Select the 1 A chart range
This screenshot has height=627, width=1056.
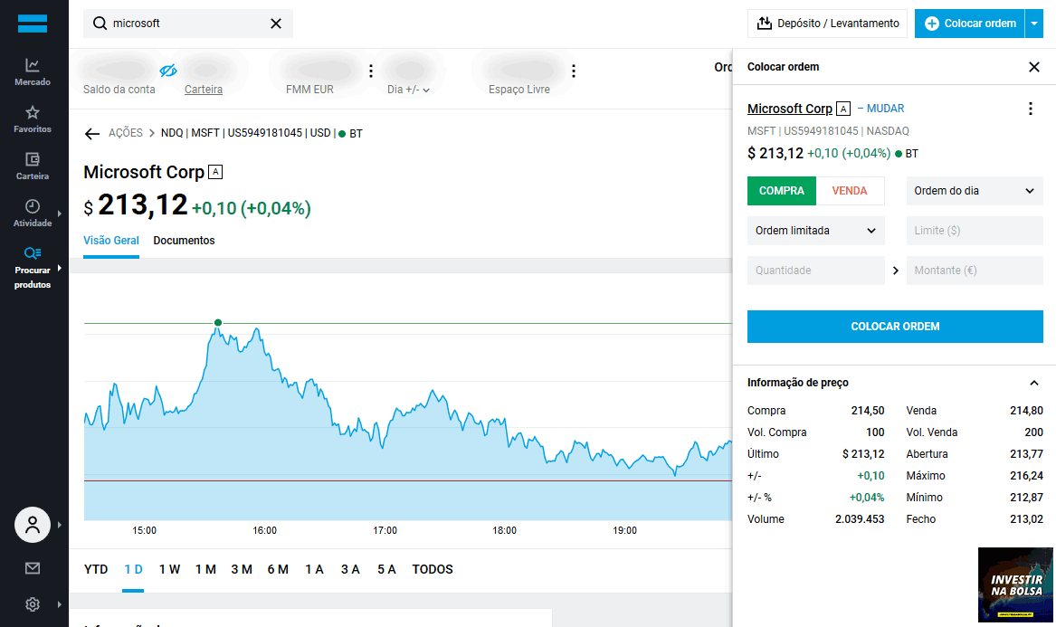[x=315, y=569]
